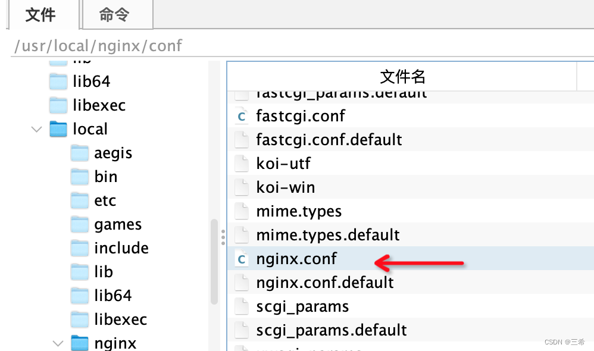Click the libexec folder icon in sidebar
This screenshot has width=594, height=351.
pyautogui.click(x=58, y=105)
